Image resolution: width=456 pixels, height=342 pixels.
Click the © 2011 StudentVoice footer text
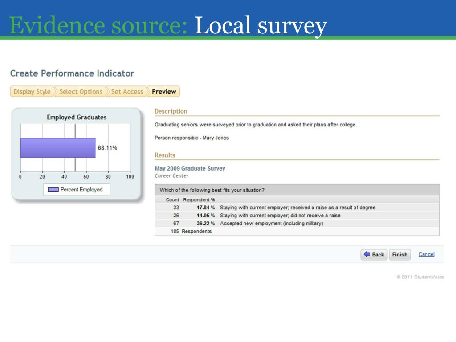(x=420, y=277)
